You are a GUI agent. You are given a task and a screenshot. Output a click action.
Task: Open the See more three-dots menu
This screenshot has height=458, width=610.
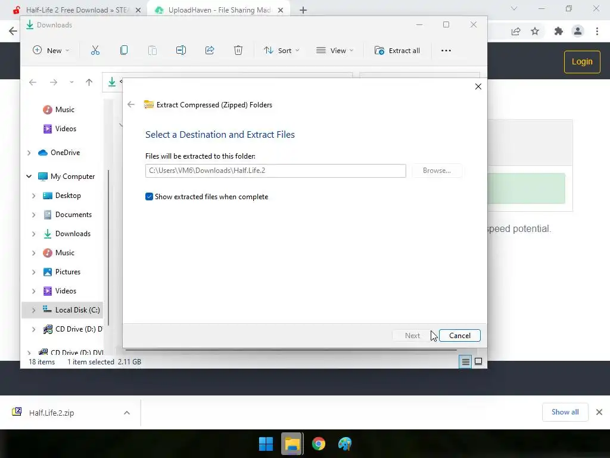pos(446,51)
